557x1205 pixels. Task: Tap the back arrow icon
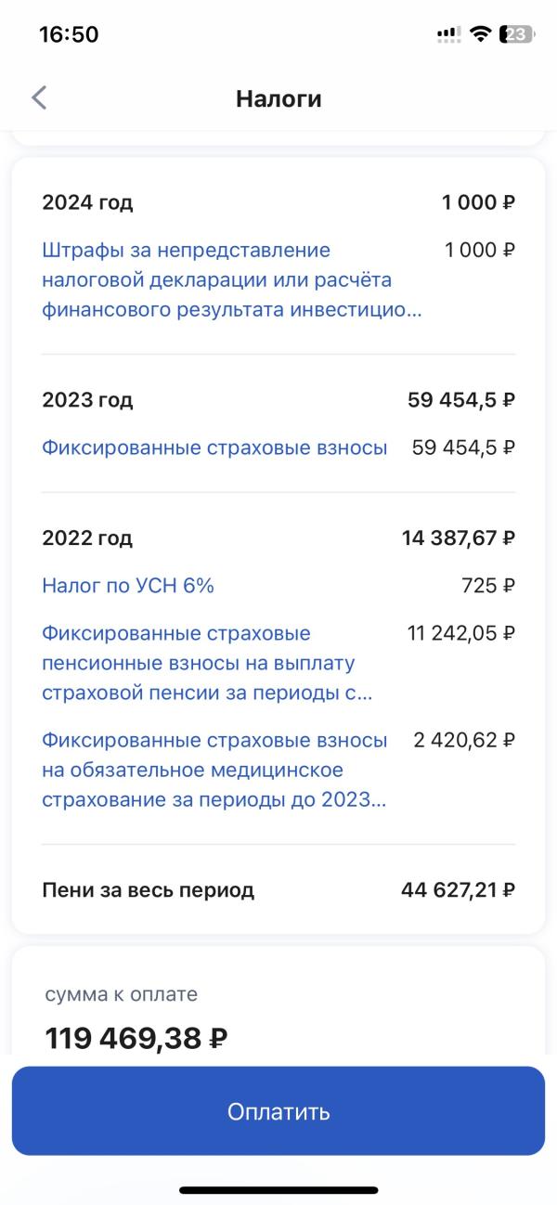(39, 97)
